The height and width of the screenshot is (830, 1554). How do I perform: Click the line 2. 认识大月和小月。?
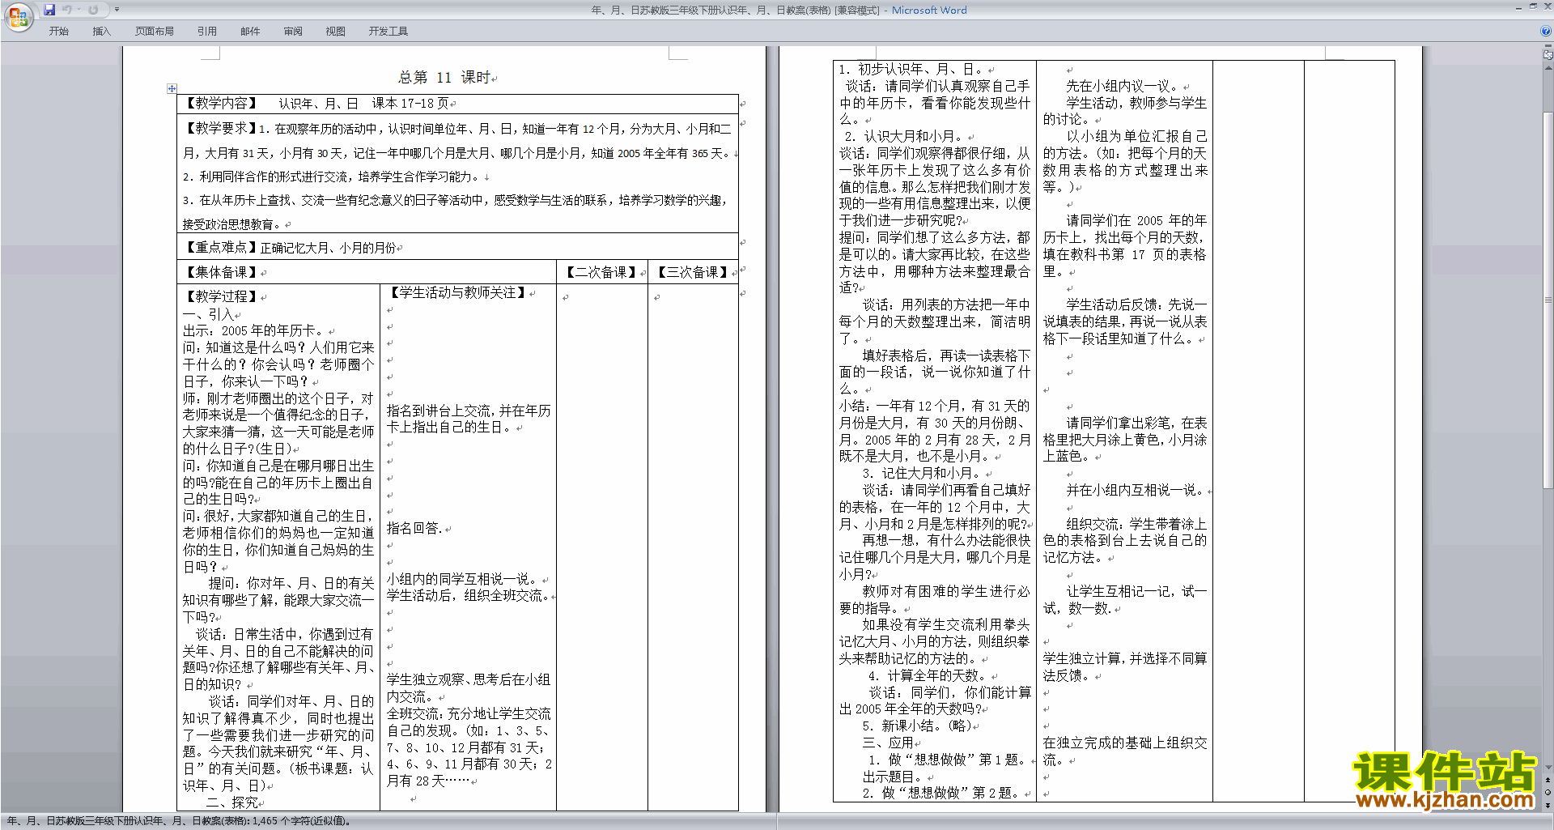click(x=903, y=137)
